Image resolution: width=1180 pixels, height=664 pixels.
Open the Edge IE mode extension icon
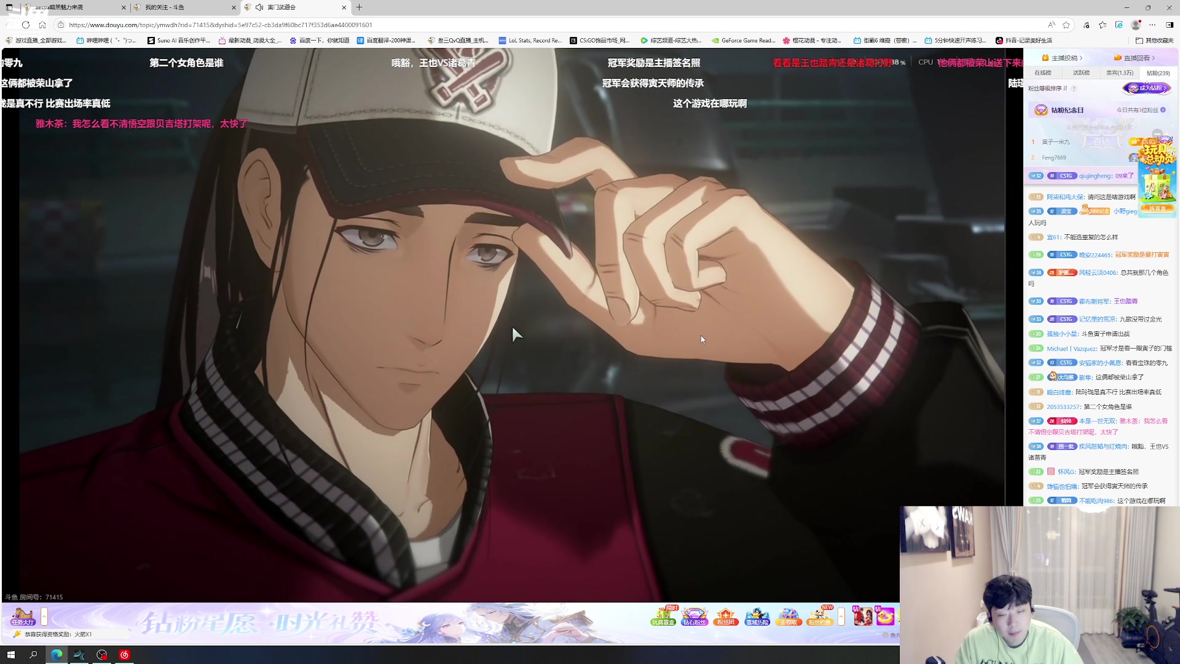tap(1119, 25)
